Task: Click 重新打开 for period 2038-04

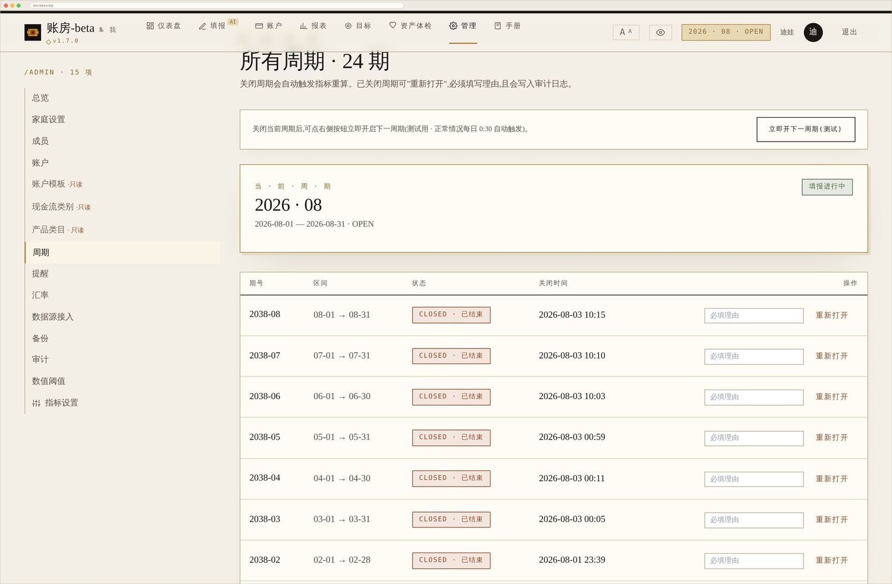Action: coord(831,479)
